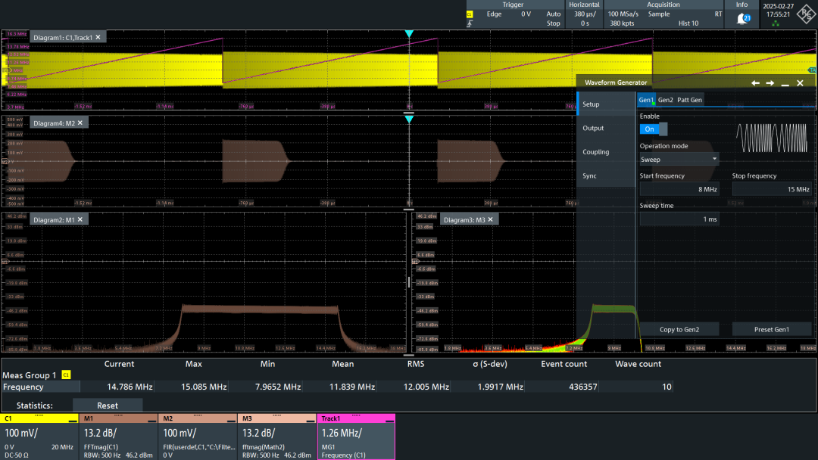818x460 pixels.
Task: Click the 0 V trigger level value
Action: click(x=526, y=14)
